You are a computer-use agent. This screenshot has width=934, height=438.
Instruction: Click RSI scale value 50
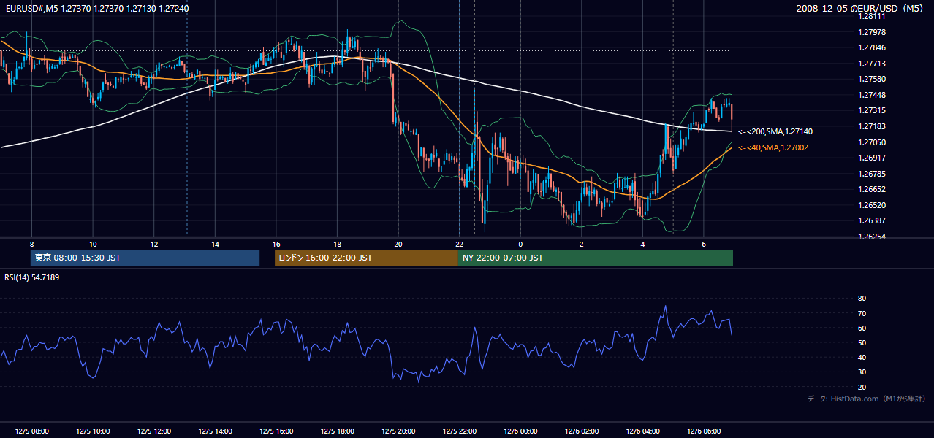(x=862, y=342)
